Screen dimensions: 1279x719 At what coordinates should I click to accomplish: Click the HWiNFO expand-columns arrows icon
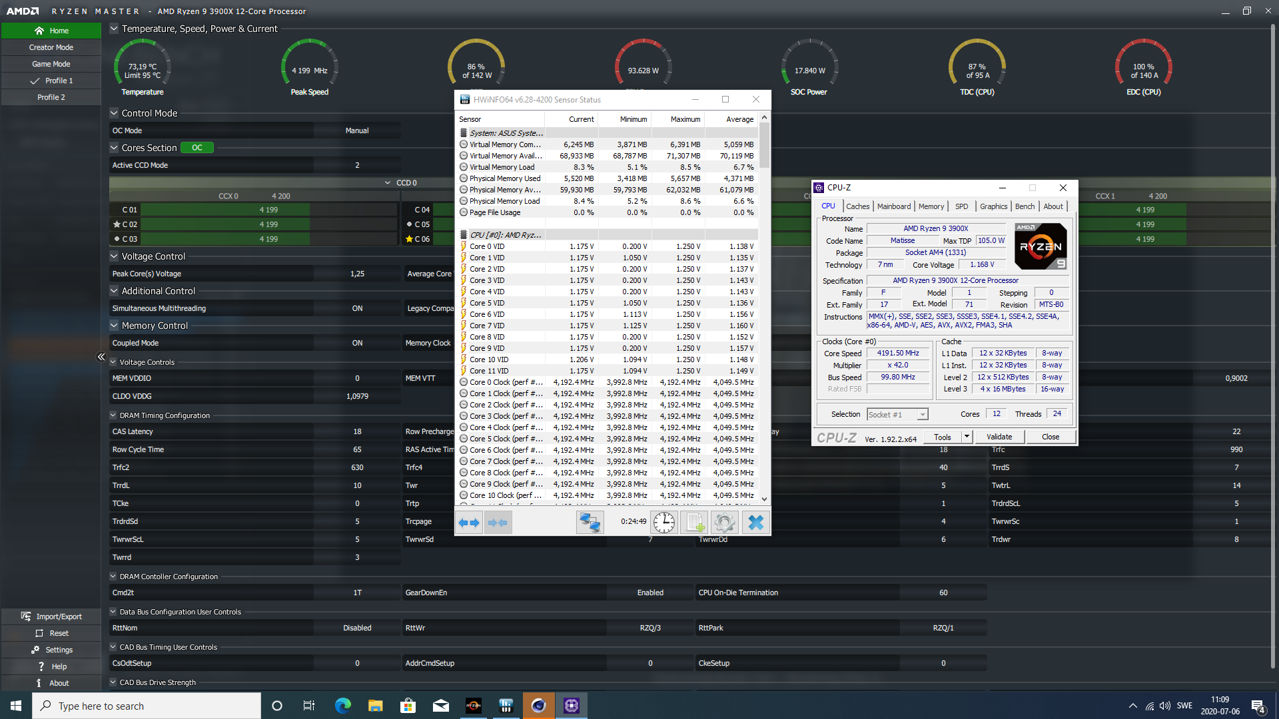(469, 523)
